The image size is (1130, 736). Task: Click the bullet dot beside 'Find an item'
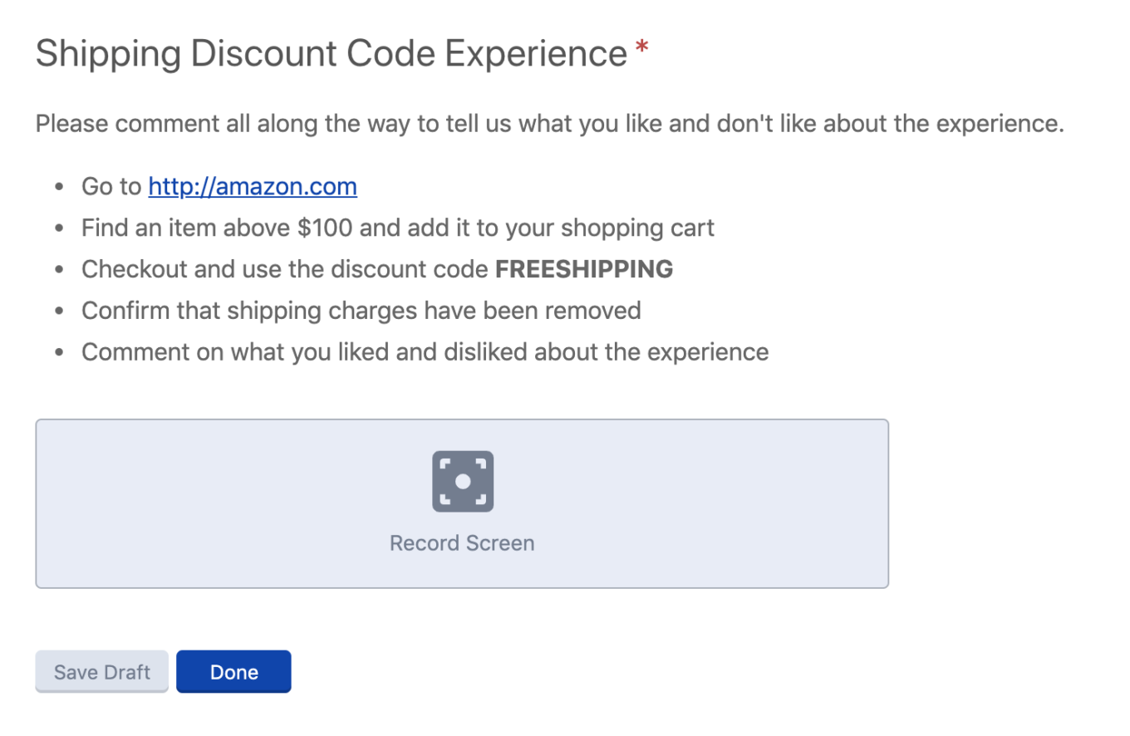pos(59,228)
